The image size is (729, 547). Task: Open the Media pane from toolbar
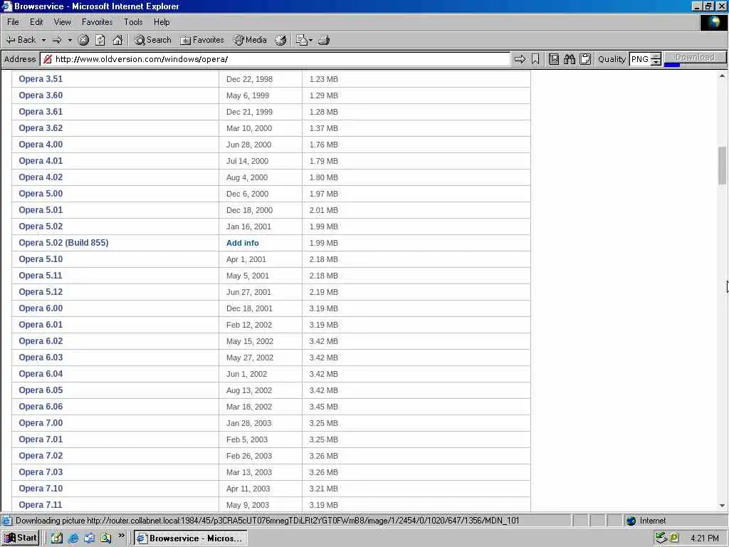(250, 40)
